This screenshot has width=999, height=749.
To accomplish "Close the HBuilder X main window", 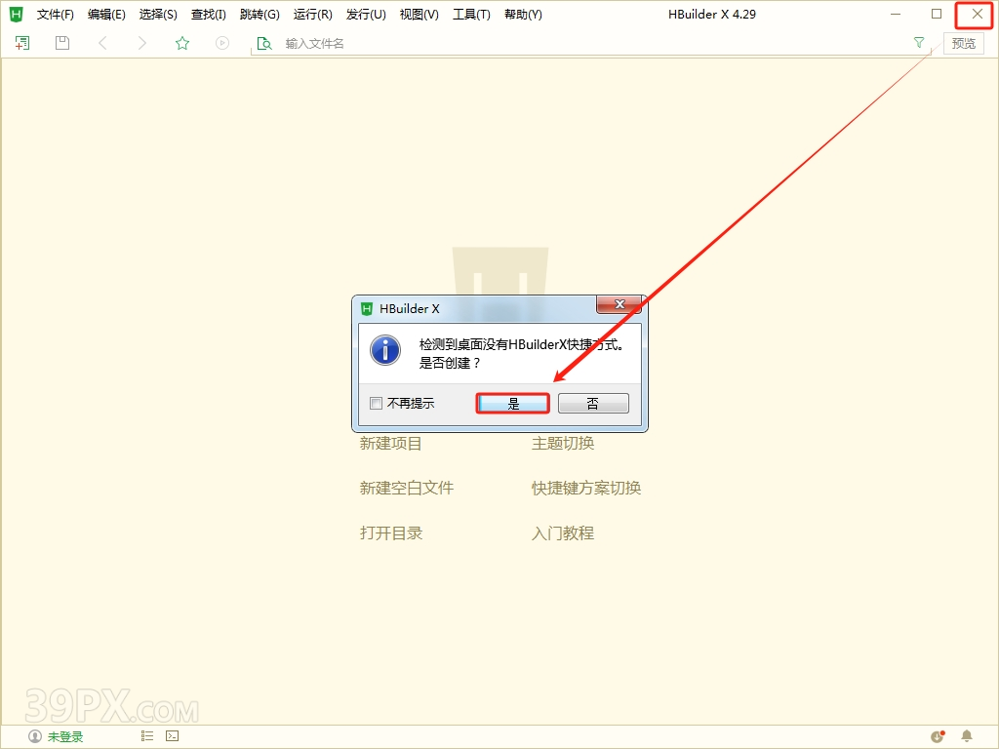I will (977, 14).
